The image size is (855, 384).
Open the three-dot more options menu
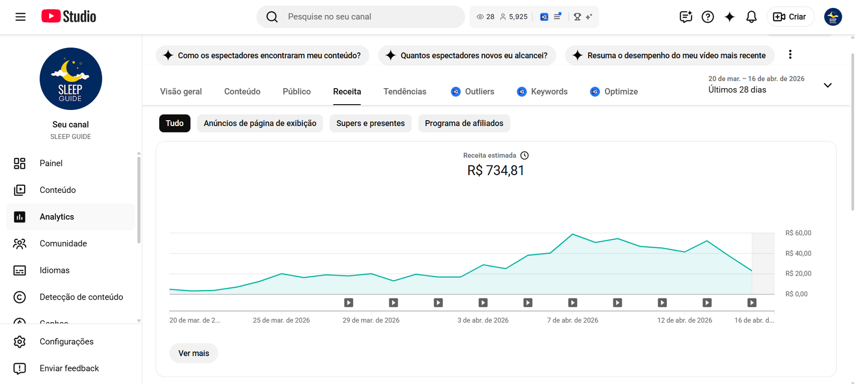click(790, 54)
